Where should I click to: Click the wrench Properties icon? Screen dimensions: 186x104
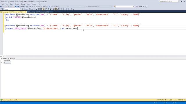click(x=139, y=6)
